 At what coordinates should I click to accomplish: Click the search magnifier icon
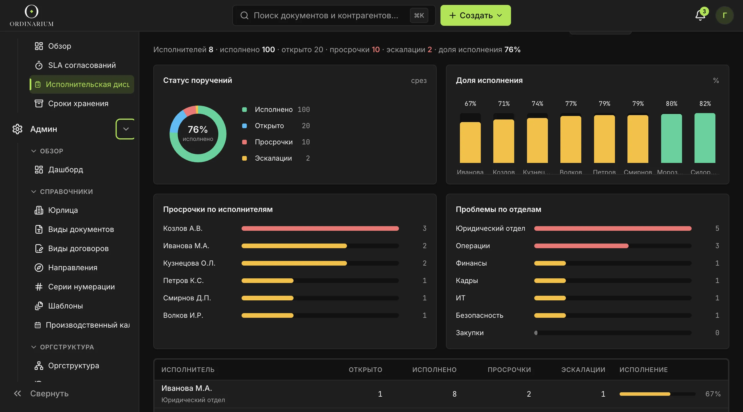point(244,15)
